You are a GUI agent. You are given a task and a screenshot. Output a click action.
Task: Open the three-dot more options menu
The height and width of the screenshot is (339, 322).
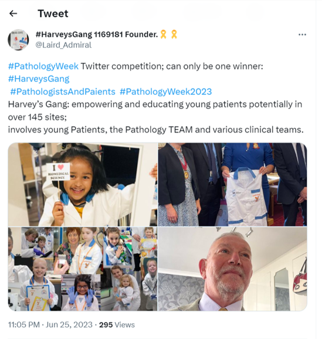point(302,35)
